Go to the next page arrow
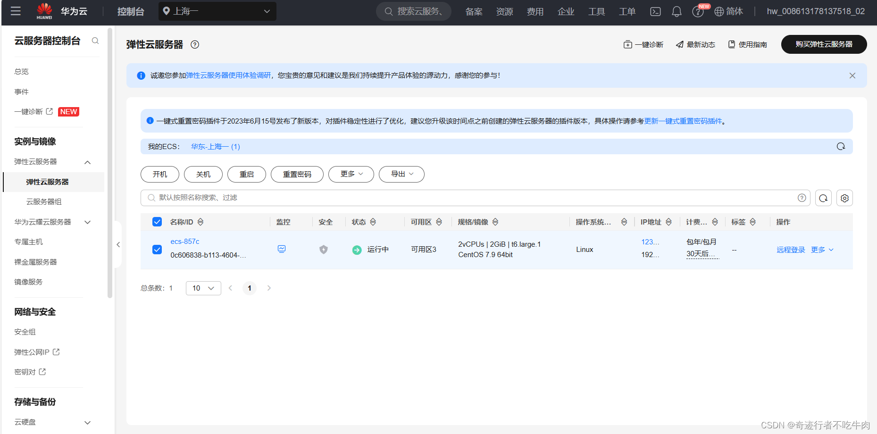This screenshot has height=434, width=877. pos(269,288)
